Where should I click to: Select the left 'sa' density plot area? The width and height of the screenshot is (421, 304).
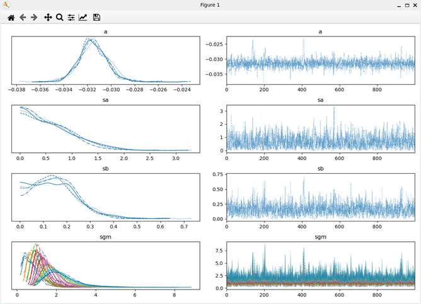105,128
